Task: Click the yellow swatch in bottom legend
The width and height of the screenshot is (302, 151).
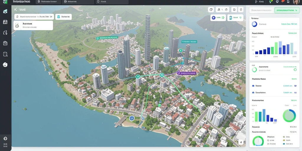Action: pyautogui.click(x=284, y=140)
